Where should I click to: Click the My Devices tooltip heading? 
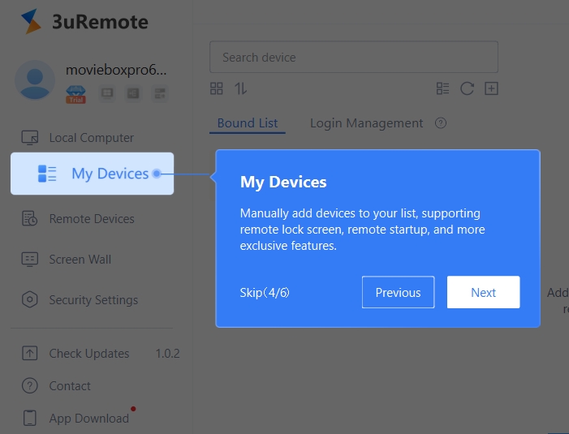click(283, 182)
